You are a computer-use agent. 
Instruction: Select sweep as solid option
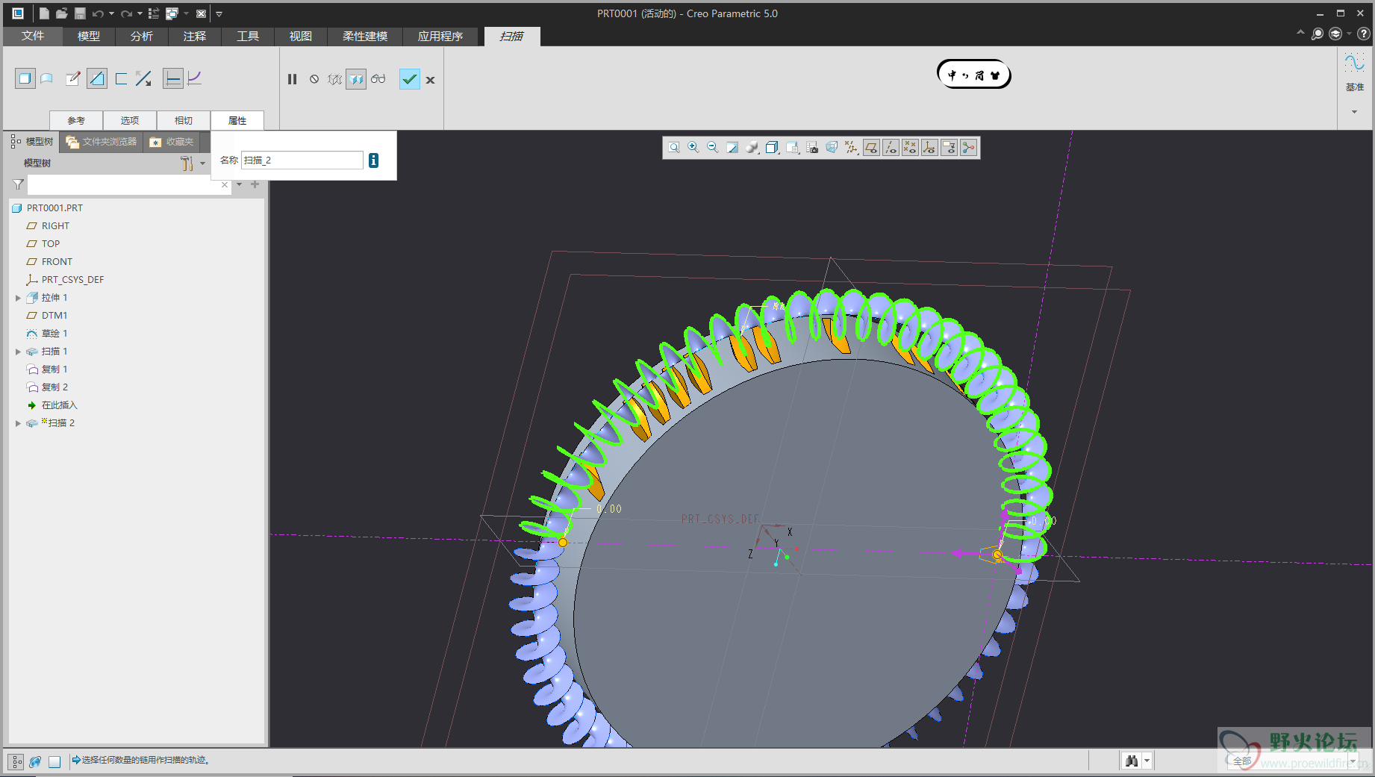click(25, 78)
